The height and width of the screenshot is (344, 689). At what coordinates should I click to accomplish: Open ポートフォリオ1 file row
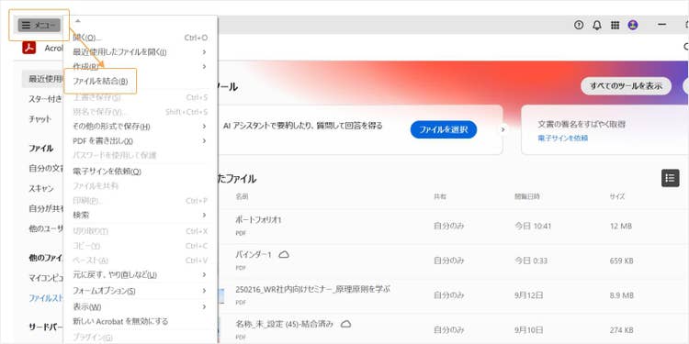[x=453, y=226]
